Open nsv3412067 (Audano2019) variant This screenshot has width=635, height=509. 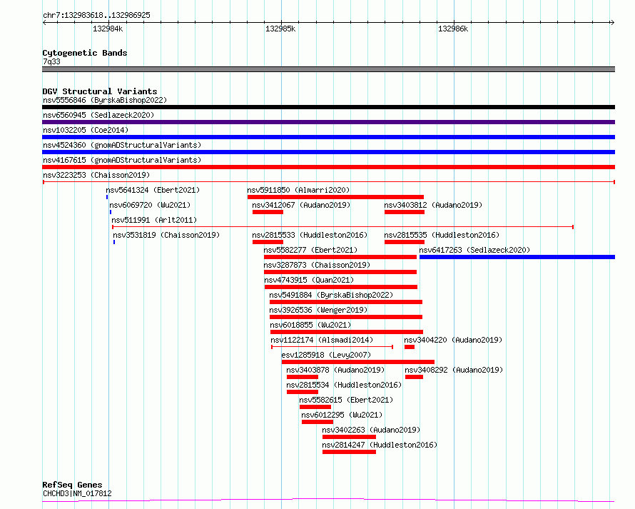[x=301, y=205]
